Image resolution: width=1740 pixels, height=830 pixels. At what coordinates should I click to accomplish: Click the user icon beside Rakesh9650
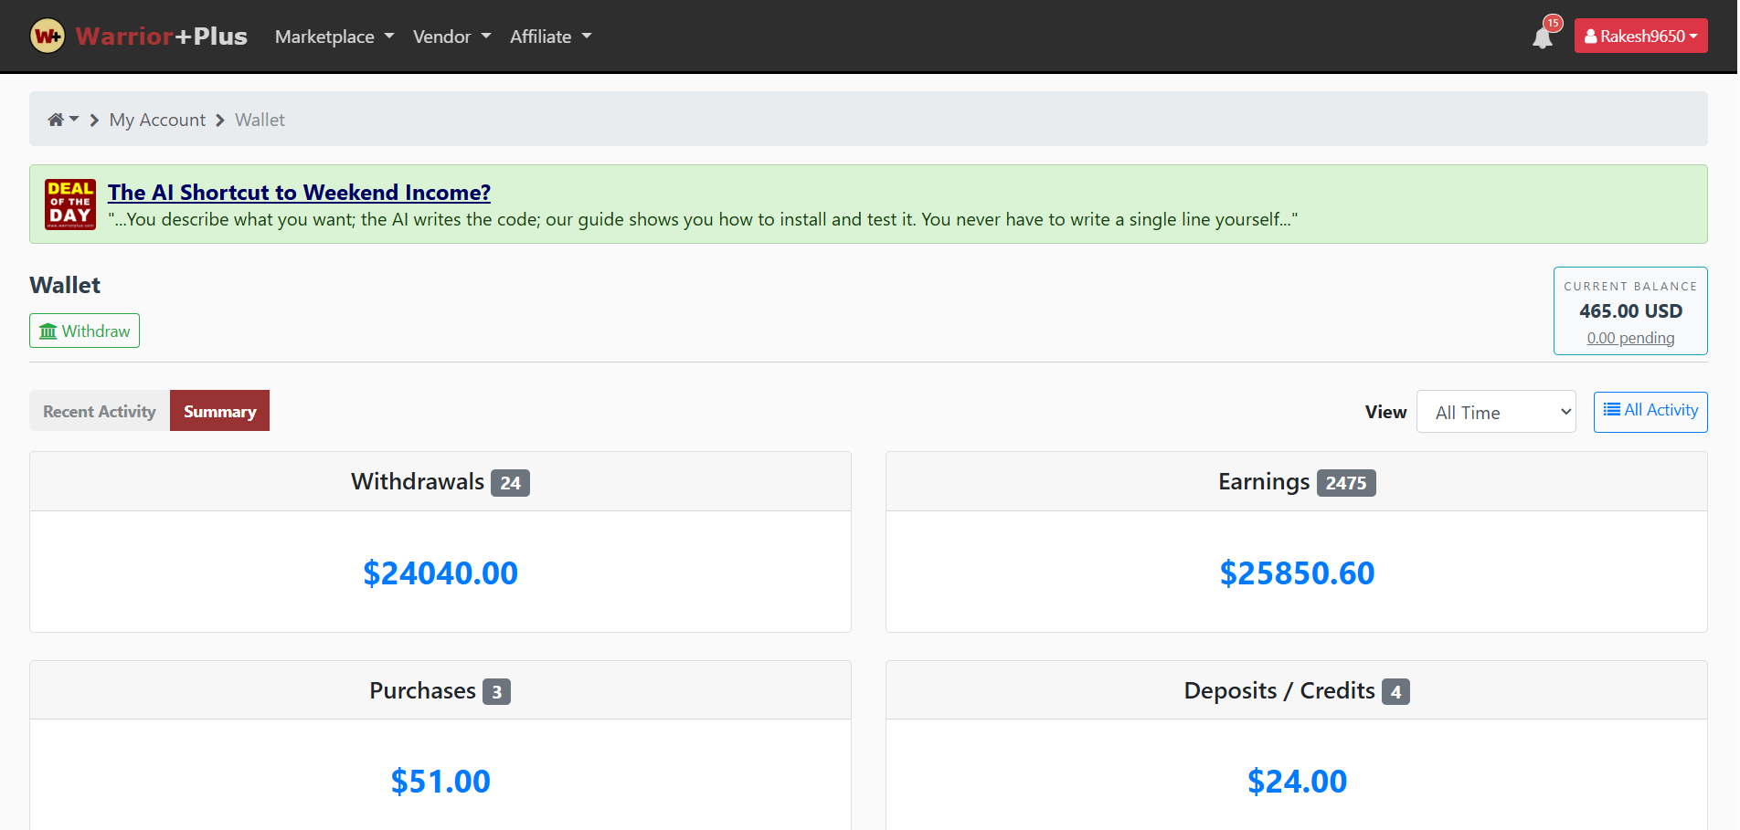[x=1591, y=37]
